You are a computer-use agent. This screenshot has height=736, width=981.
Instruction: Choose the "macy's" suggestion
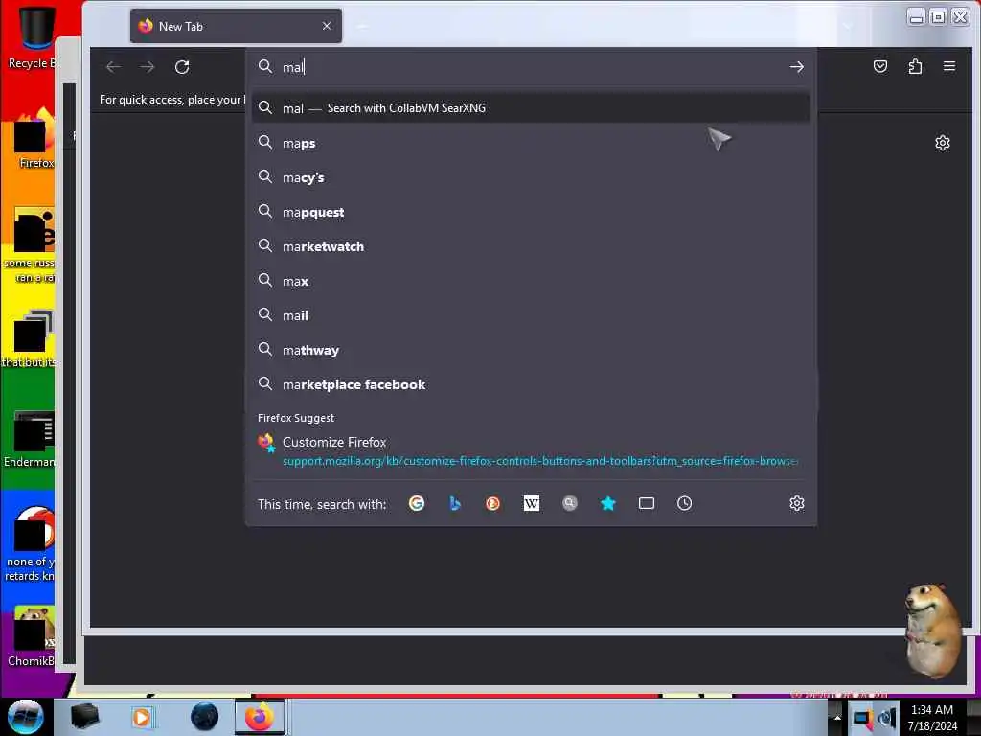[531, 177]
